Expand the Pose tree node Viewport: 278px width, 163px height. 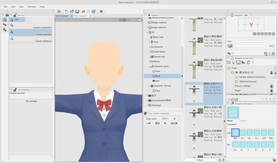[x=150, y=42]
